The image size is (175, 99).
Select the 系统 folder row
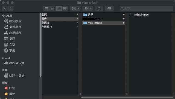tap(60, 14)
